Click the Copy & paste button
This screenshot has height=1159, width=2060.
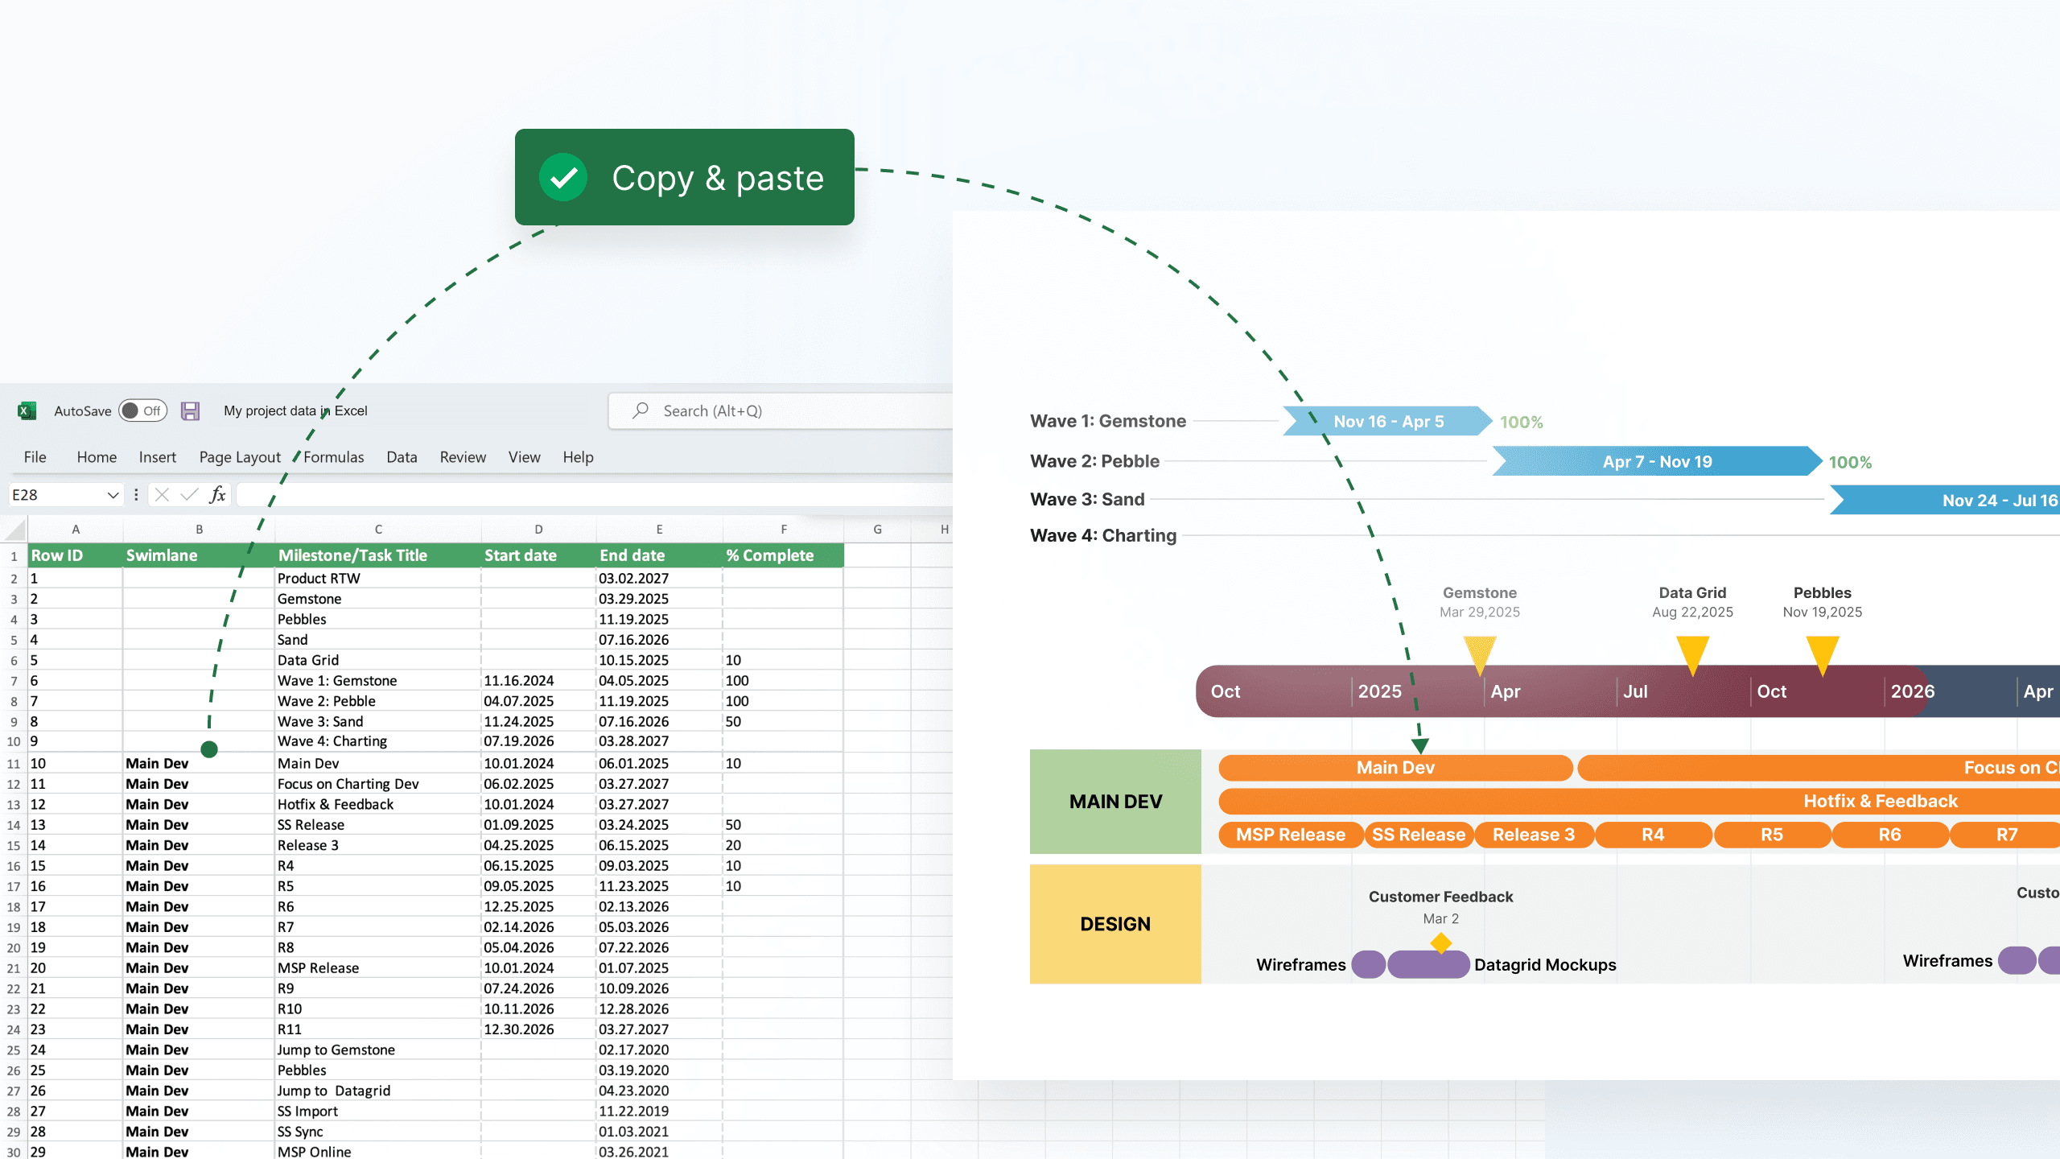[683, 177]
